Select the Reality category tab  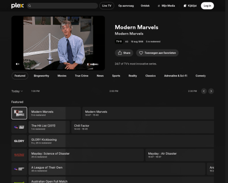click(x=132, y=76)
